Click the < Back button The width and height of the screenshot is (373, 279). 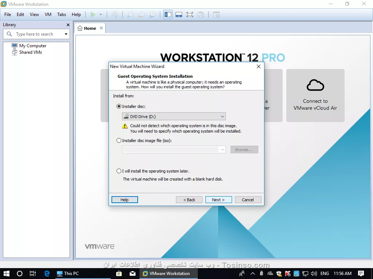click(x=189, y=200)
